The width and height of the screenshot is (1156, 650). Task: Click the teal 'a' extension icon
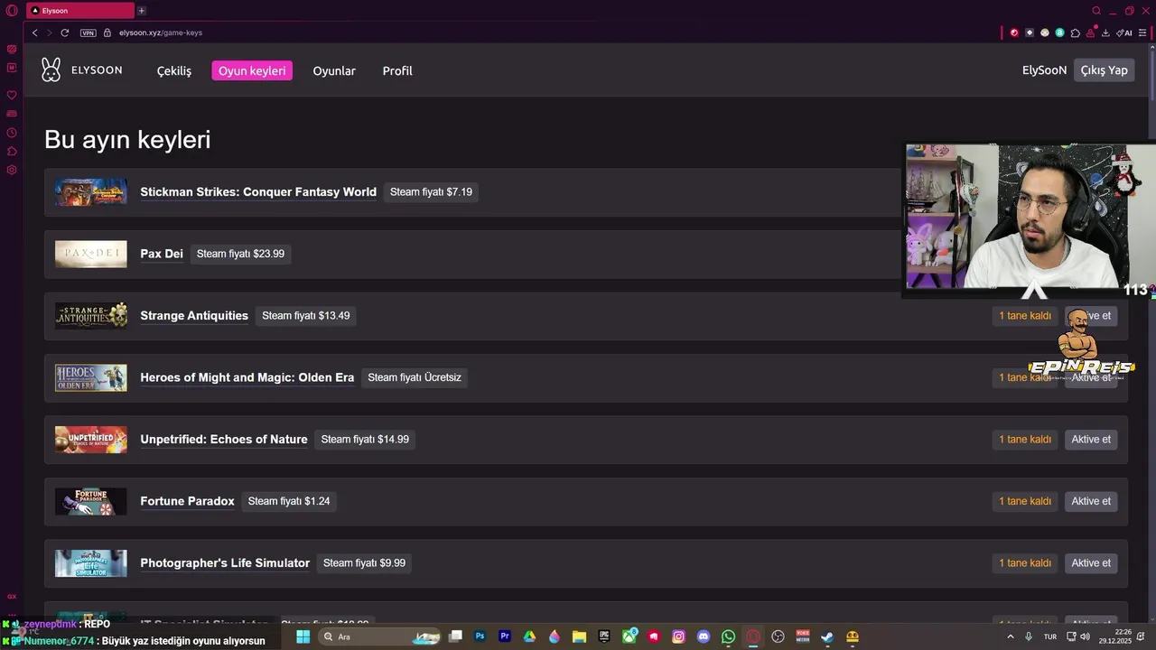pyautogui.click(x=1060, y=32)
